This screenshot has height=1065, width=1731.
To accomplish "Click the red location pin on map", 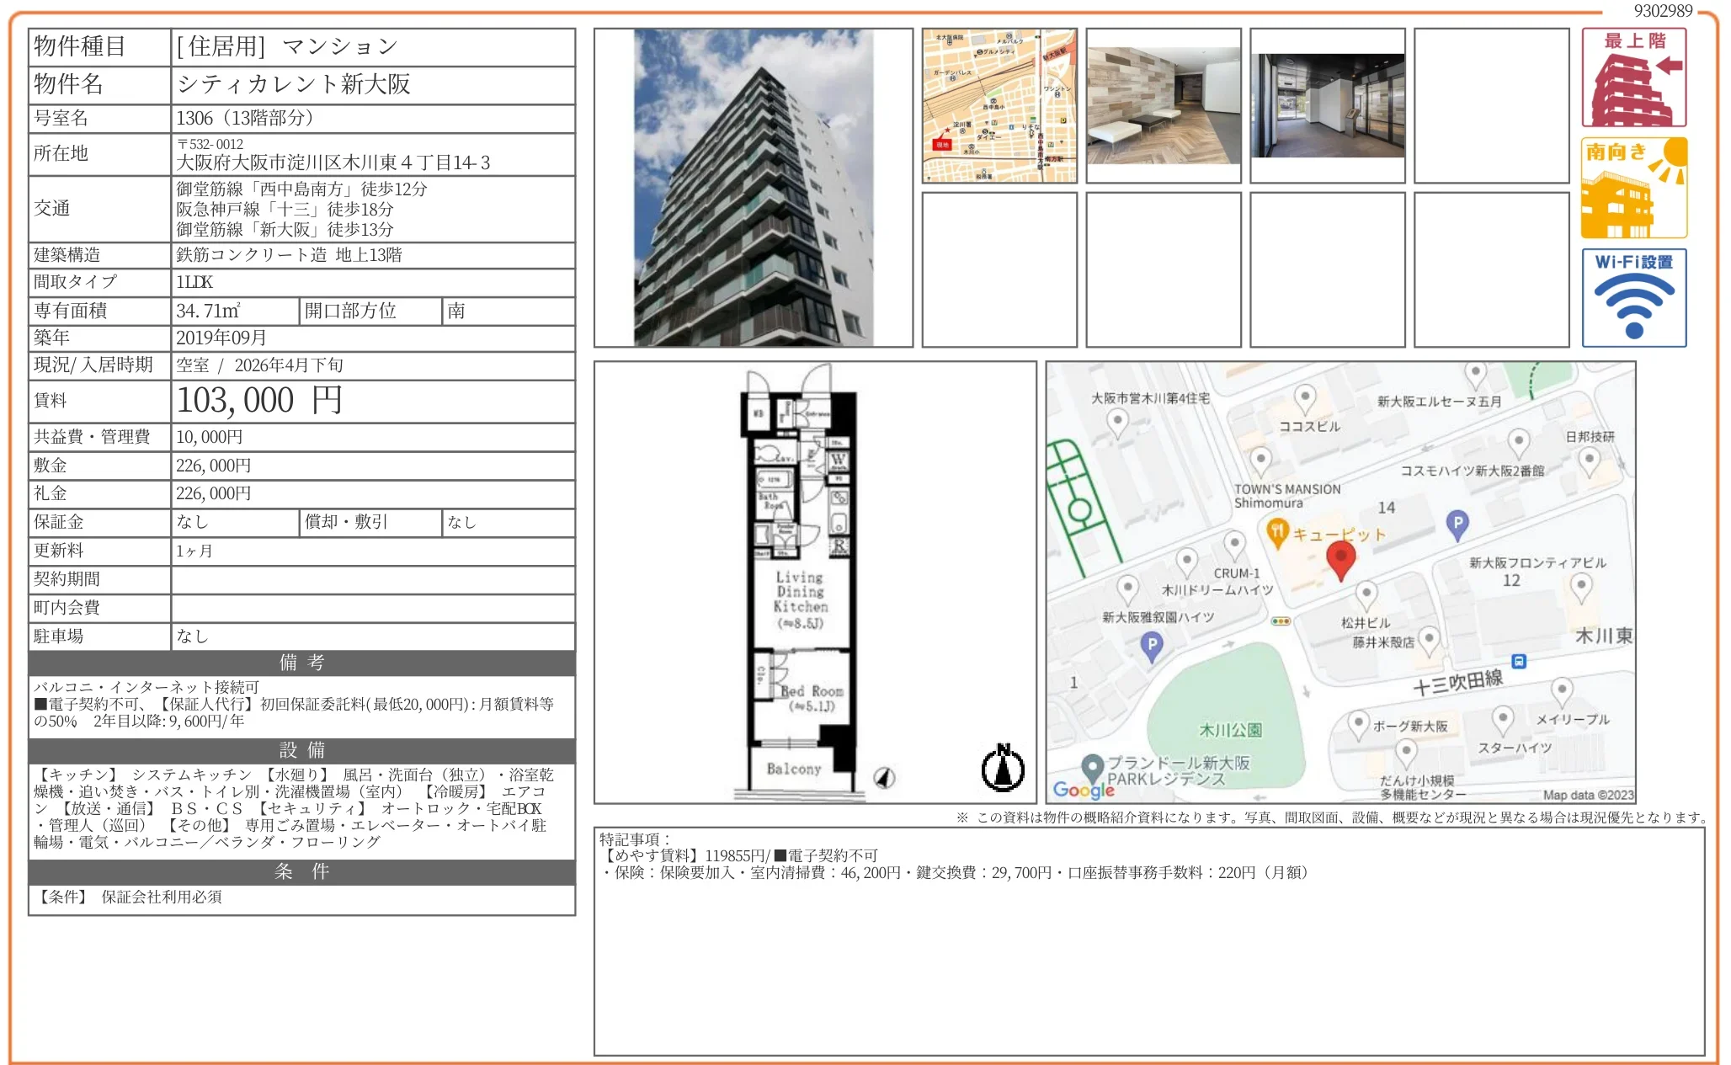I will [x=1340, y=558].
